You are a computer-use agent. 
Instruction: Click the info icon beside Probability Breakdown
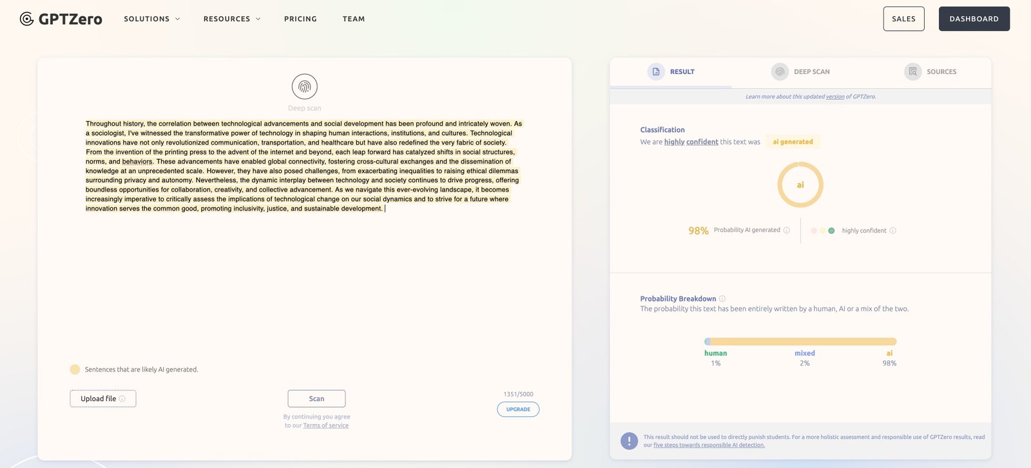(722, 299)
